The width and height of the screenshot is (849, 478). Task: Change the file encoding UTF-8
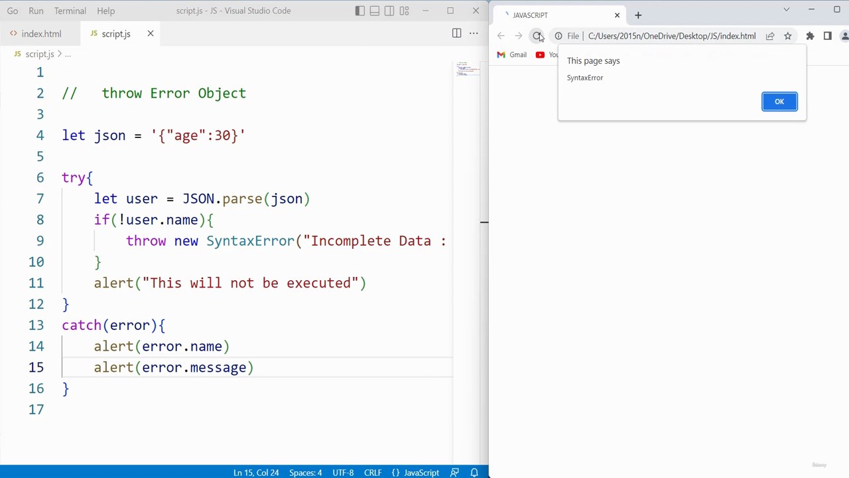343,473
